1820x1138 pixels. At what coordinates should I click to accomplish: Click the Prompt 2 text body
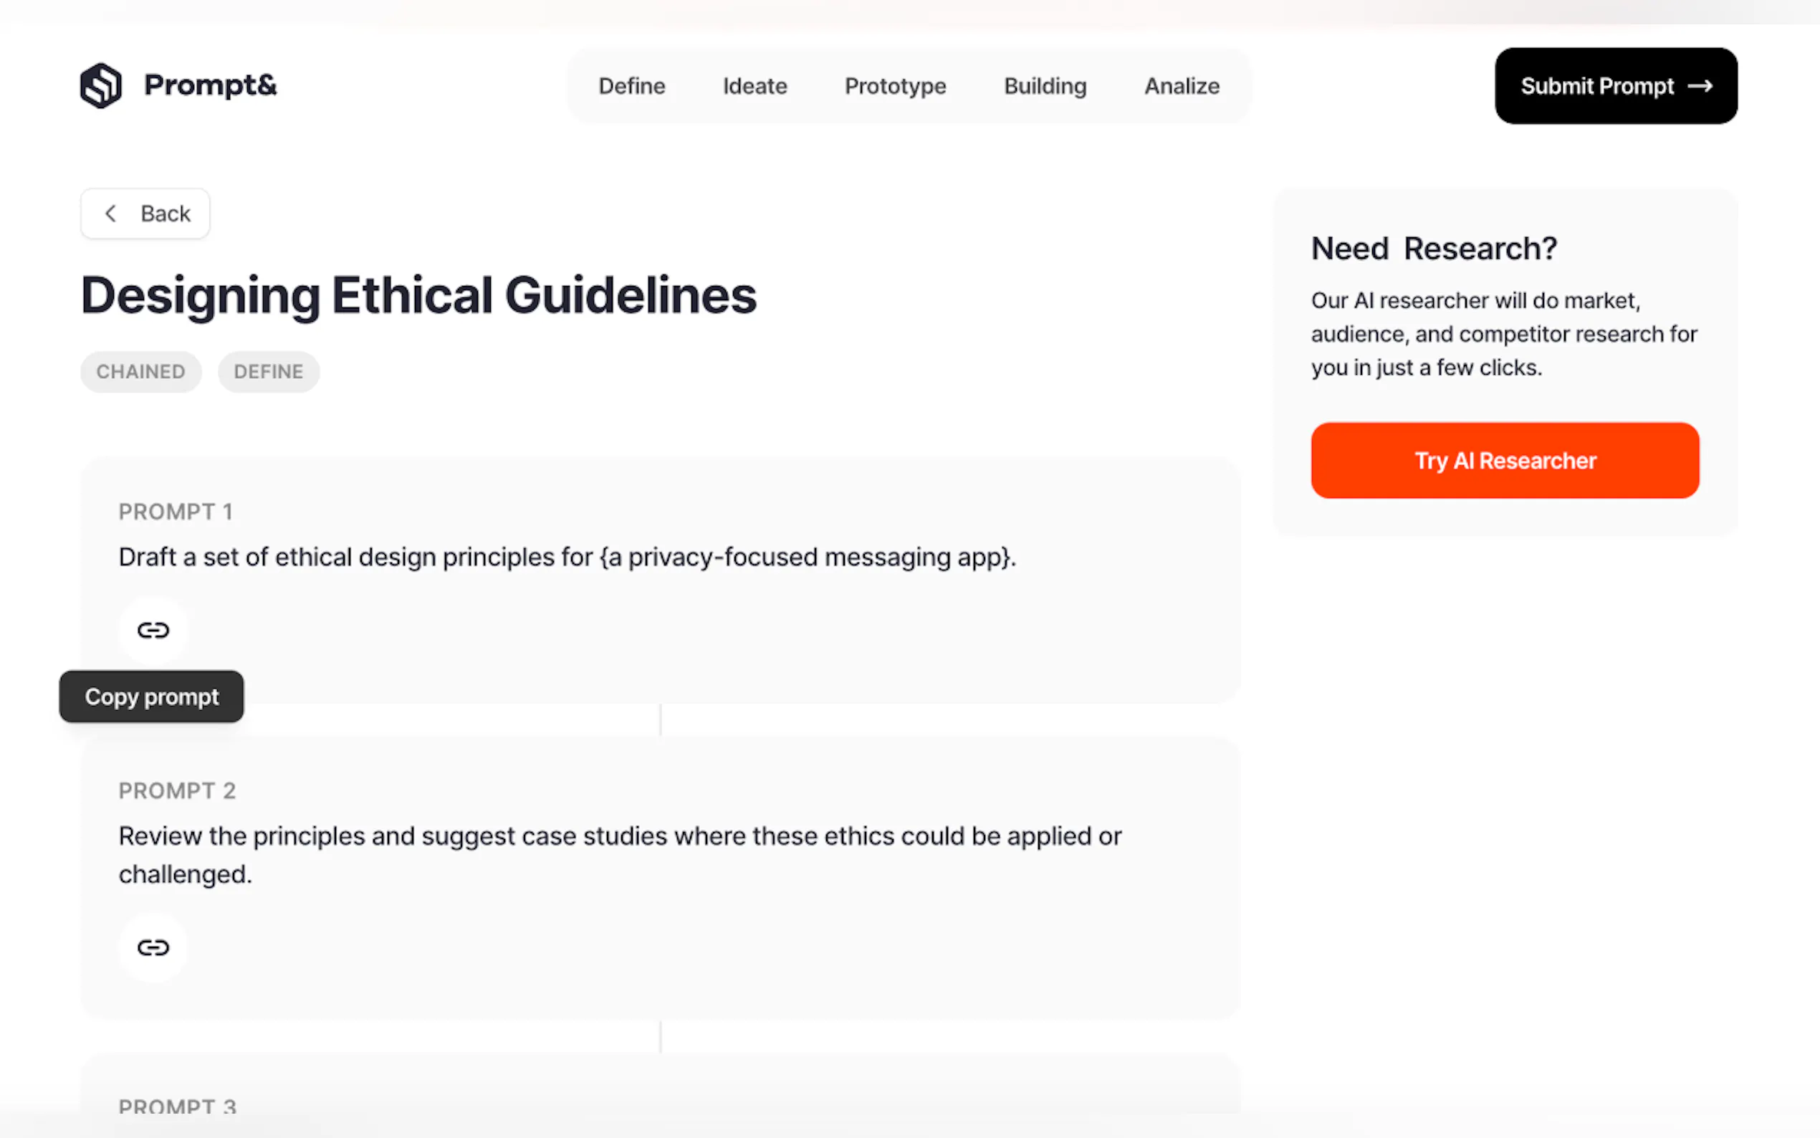pyautogui.click(x=620, y=855)
